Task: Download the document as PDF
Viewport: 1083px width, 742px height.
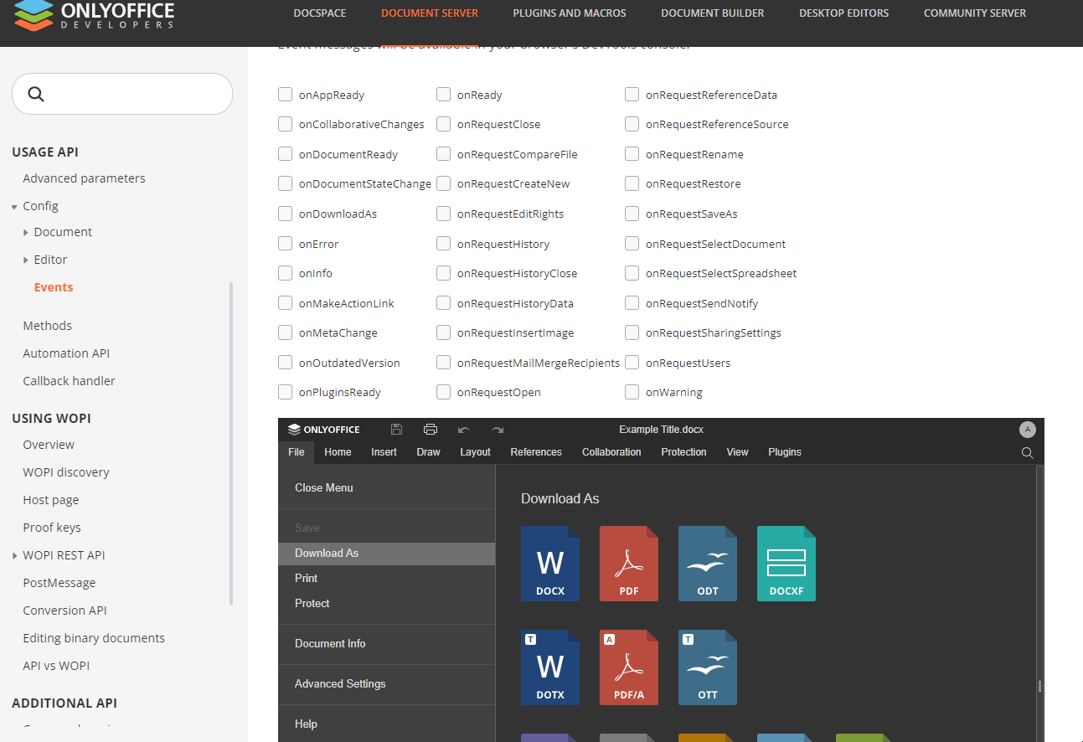Action: 629,564
